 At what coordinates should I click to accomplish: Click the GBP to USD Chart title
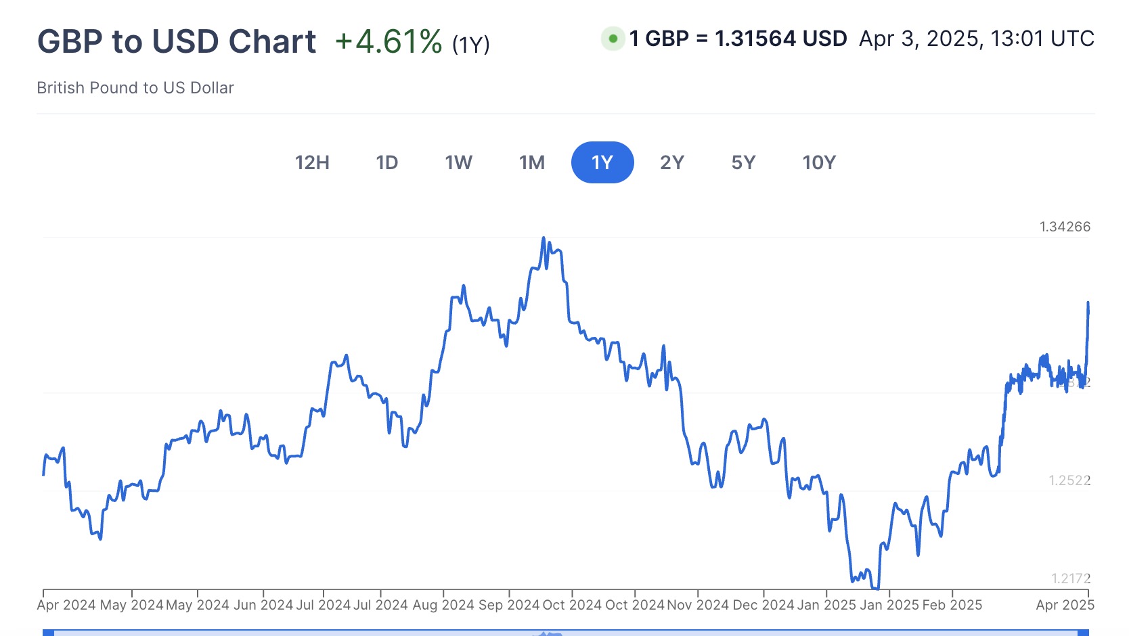click(177, 41)
